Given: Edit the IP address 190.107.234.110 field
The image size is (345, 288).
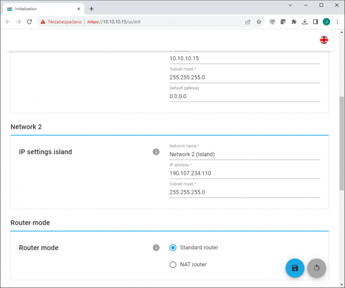Looking at the screenshot, I should [x=245, y=173].
